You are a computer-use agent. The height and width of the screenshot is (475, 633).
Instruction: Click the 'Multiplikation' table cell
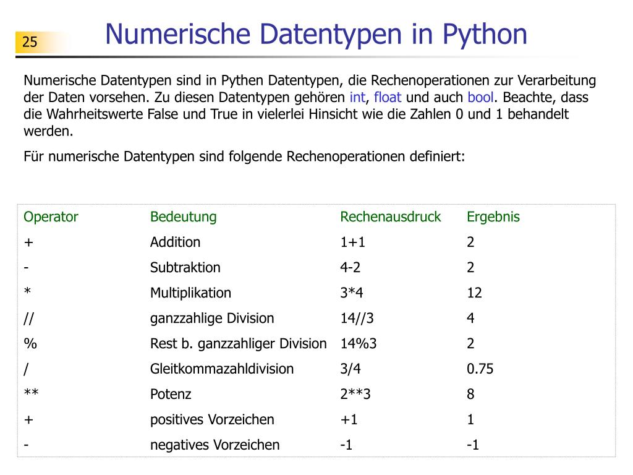pyautogui.click(x=190, y=293)
